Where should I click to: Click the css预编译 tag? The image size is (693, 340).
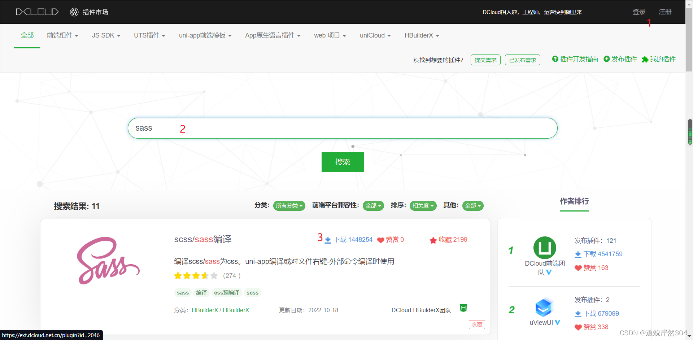227,293
